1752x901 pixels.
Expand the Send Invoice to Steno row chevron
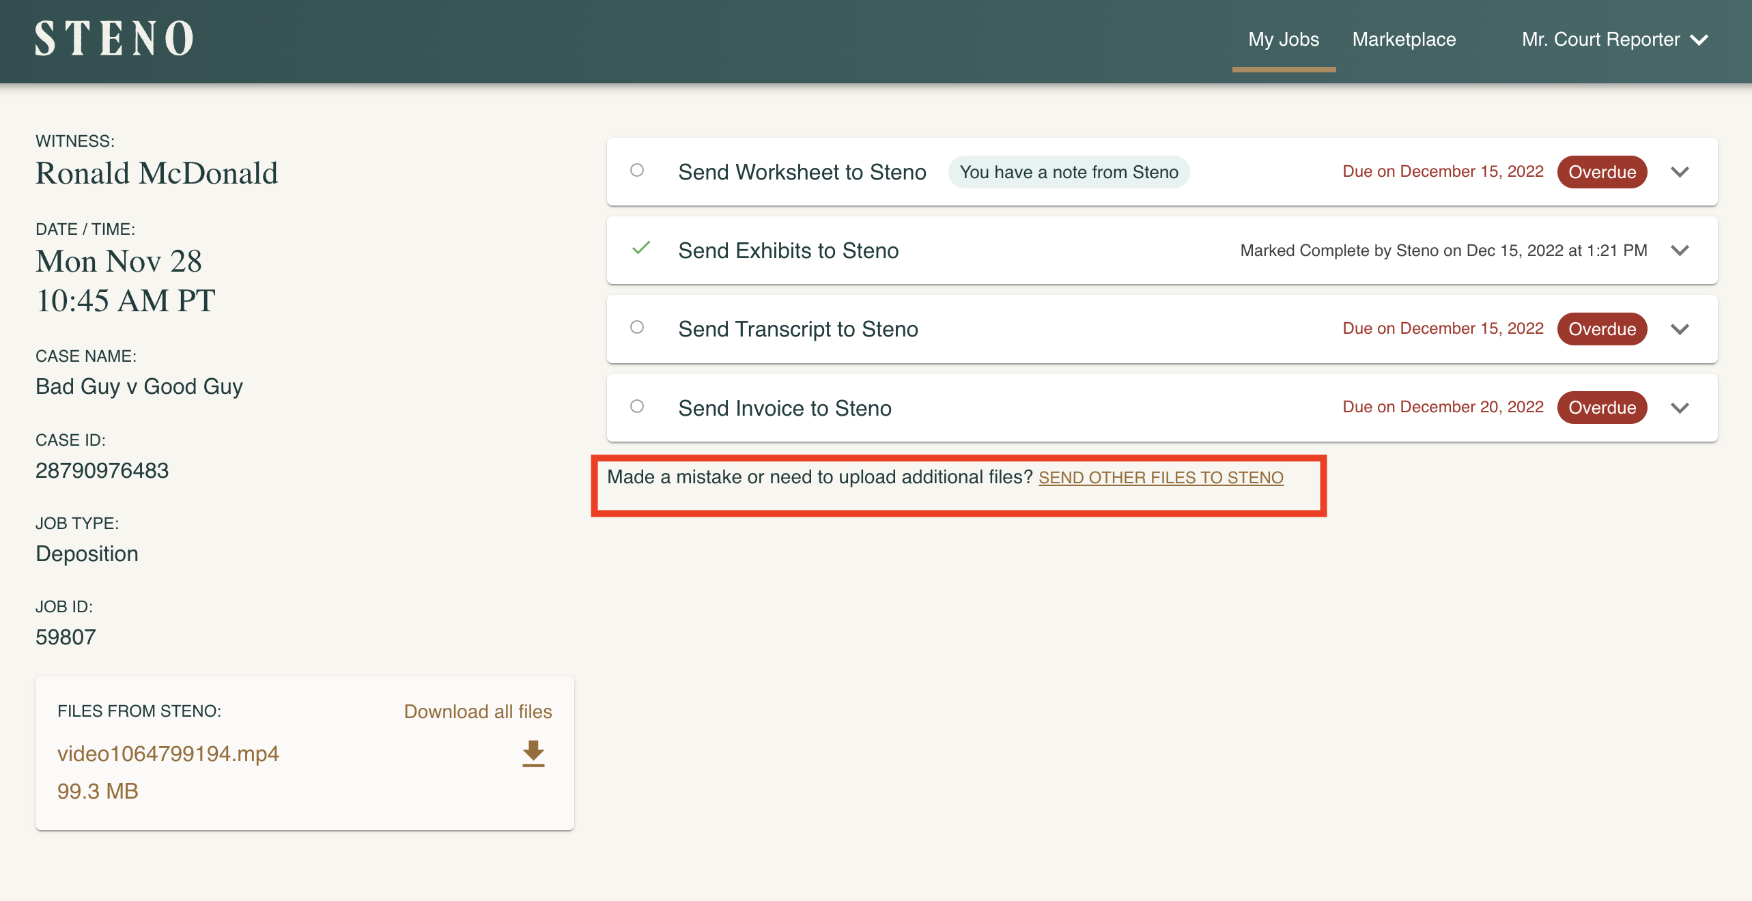tap(1680, 407)
